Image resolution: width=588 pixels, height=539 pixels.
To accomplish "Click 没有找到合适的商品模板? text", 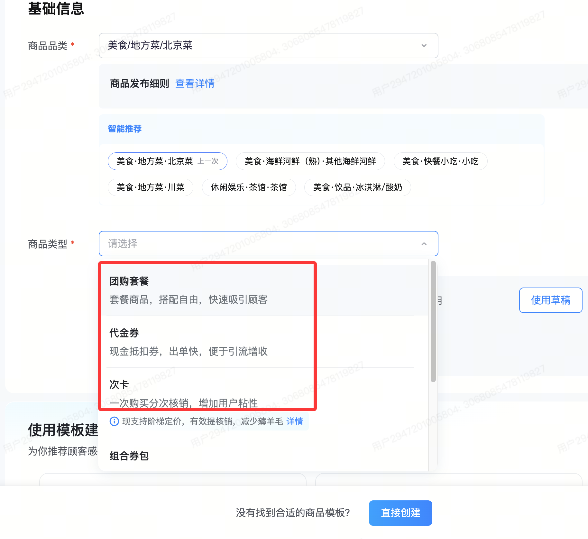I will point(293,513).
